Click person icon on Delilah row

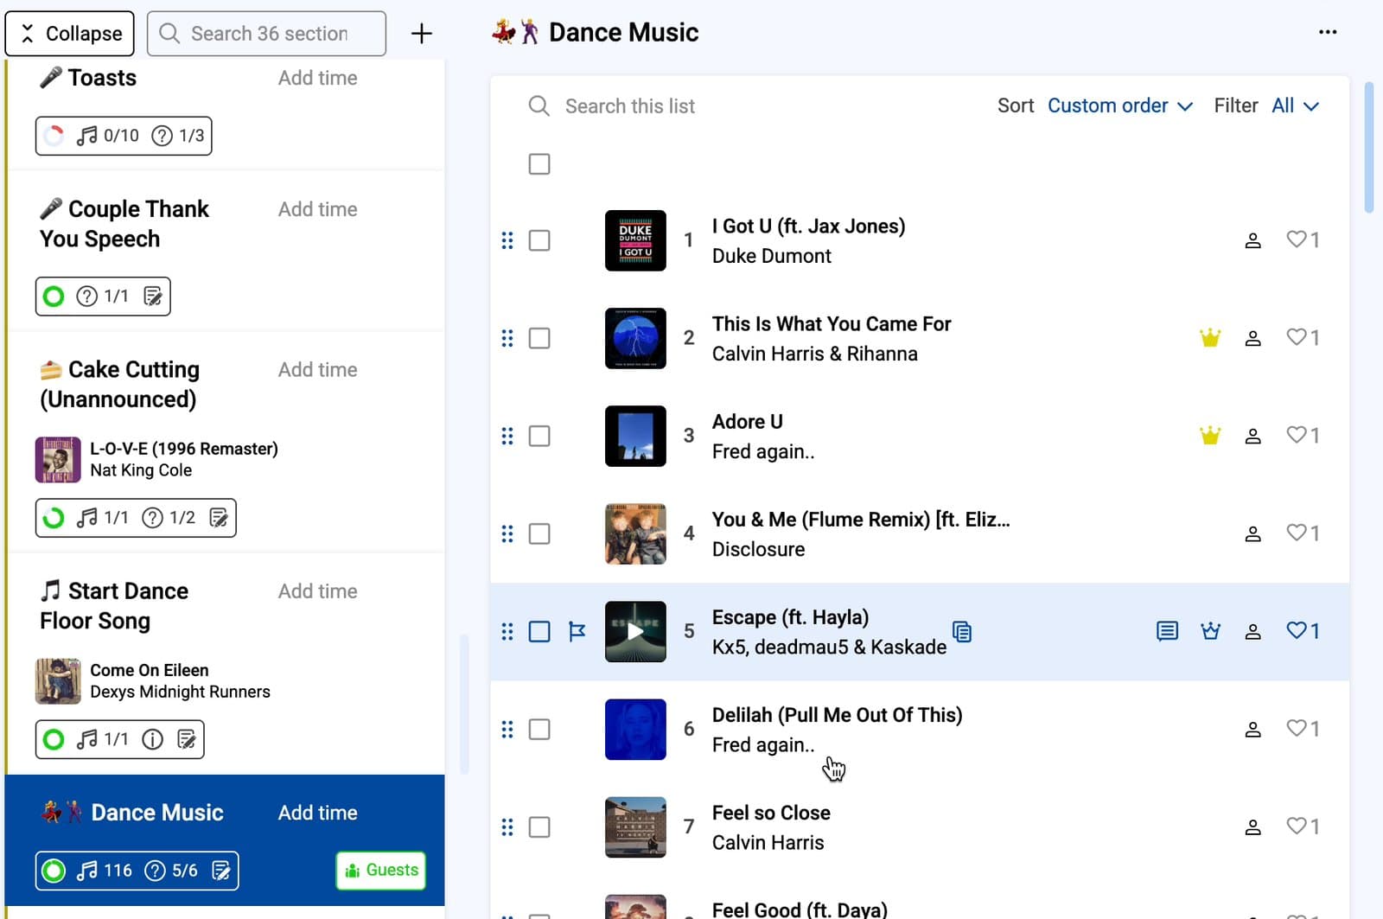click(x=1252, y=730)
